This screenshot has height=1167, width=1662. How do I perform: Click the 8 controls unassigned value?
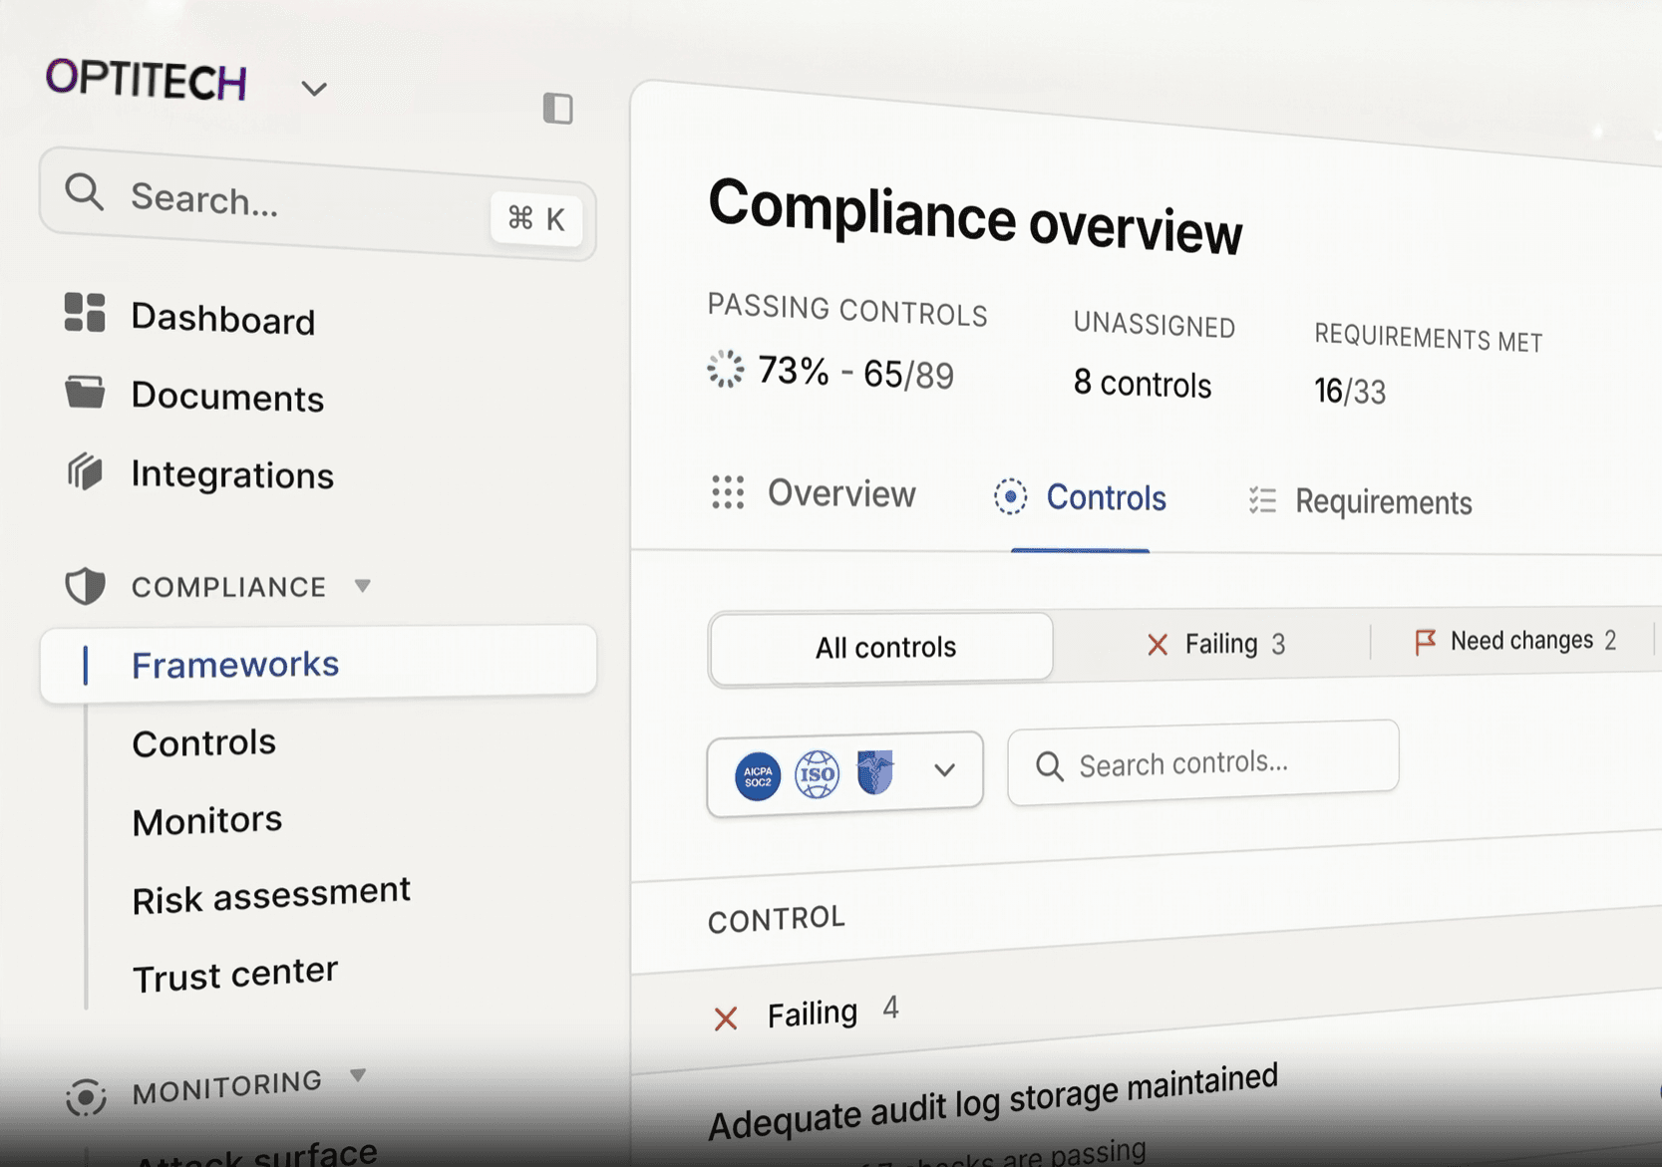(1143, 384)
